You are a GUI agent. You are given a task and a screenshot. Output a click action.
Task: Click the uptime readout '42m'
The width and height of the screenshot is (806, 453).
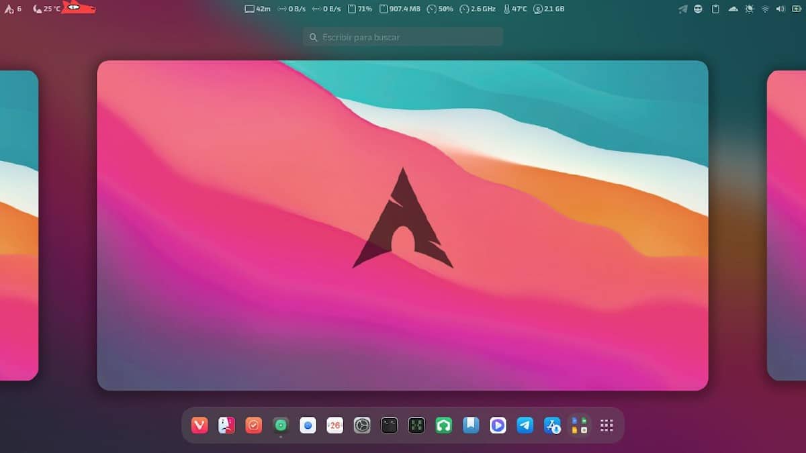[258, 9]
